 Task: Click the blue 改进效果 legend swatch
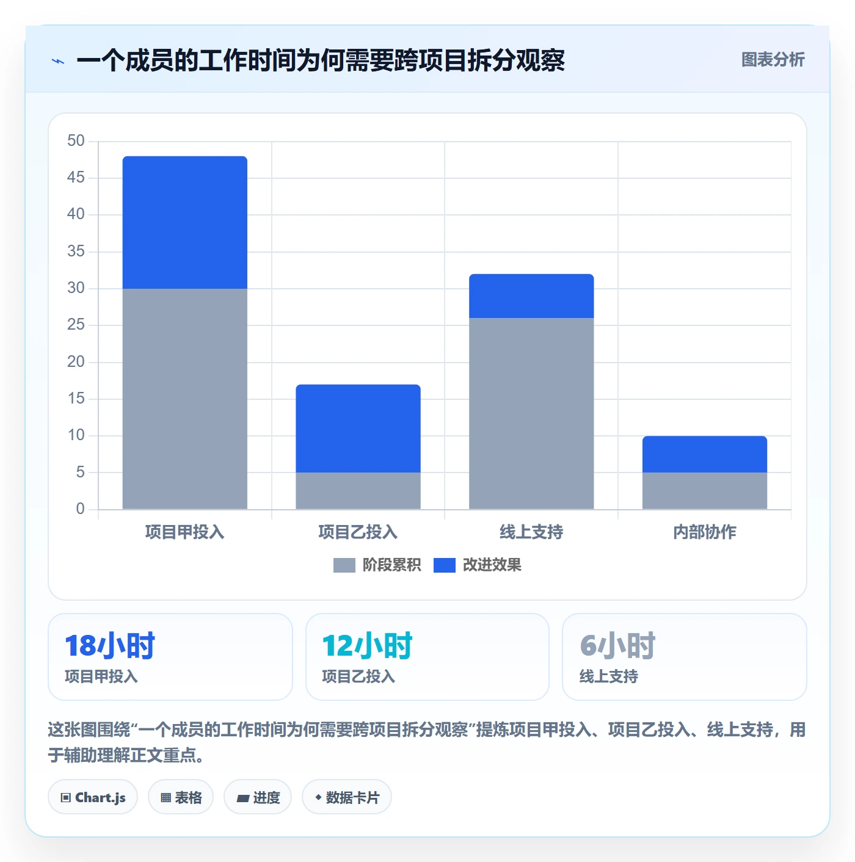tap(444, 565)
